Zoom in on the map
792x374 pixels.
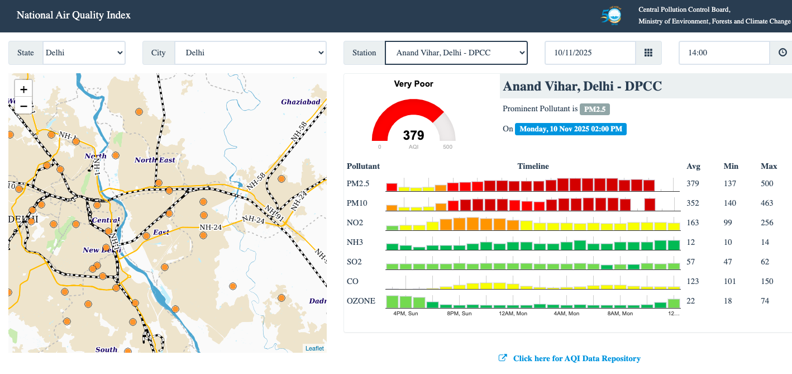(x=23, y=89)
